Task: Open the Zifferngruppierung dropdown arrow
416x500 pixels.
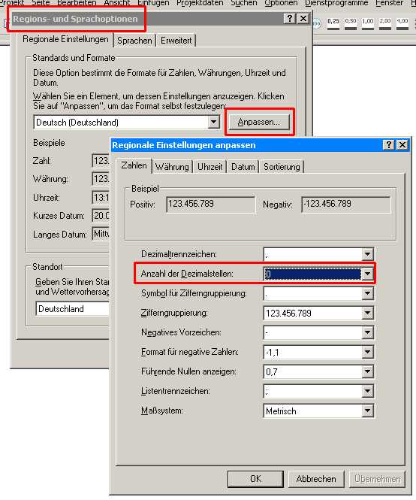Action: (x=367, y=313)
